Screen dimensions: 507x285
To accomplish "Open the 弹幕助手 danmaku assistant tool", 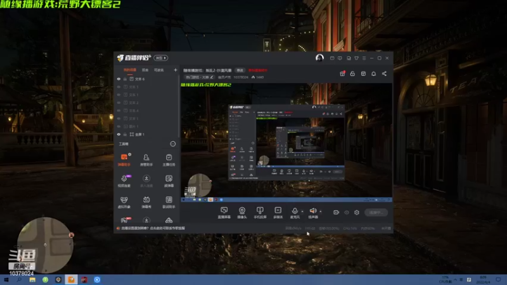I will click(124, 160).
